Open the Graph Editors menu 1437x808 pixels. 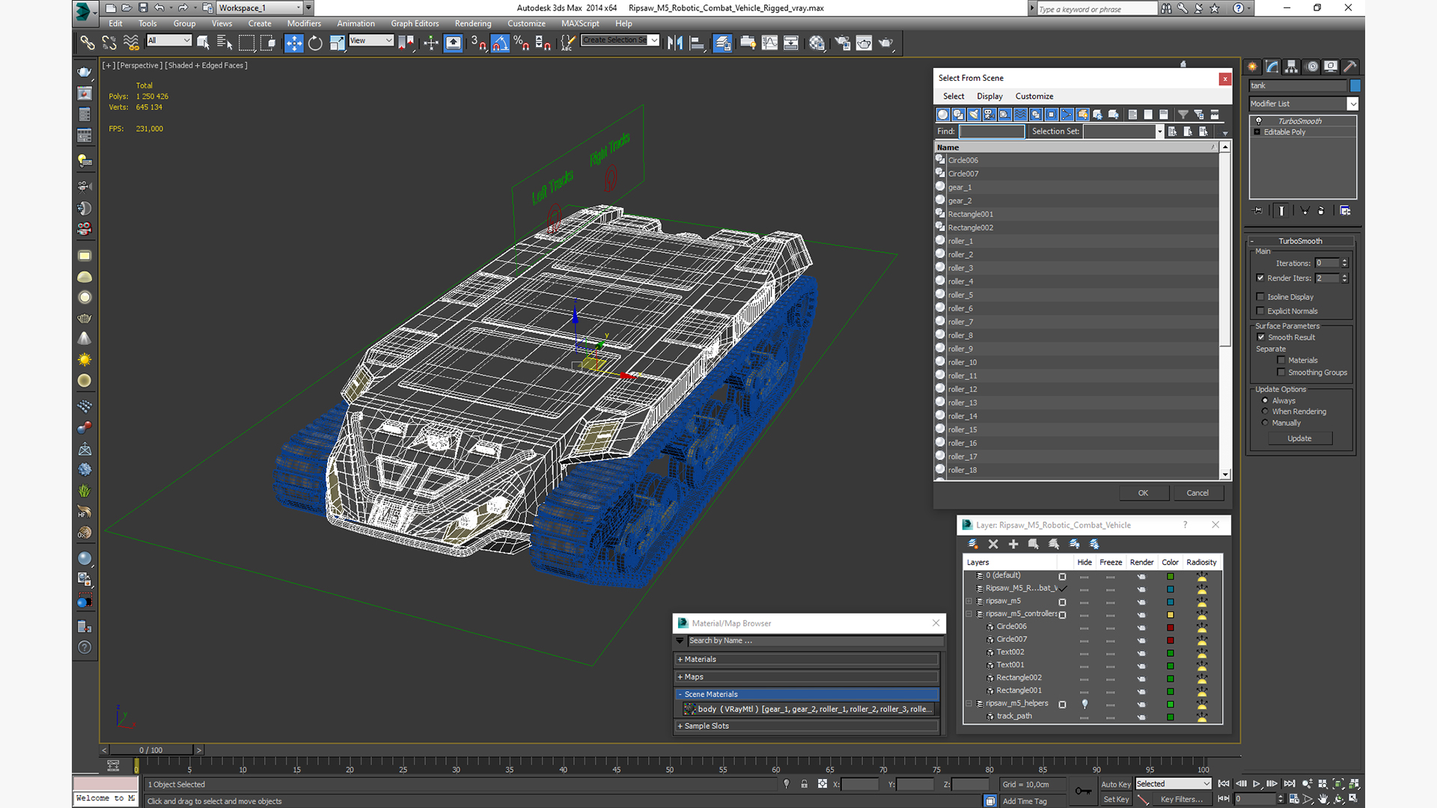click(x=415, y=24)
